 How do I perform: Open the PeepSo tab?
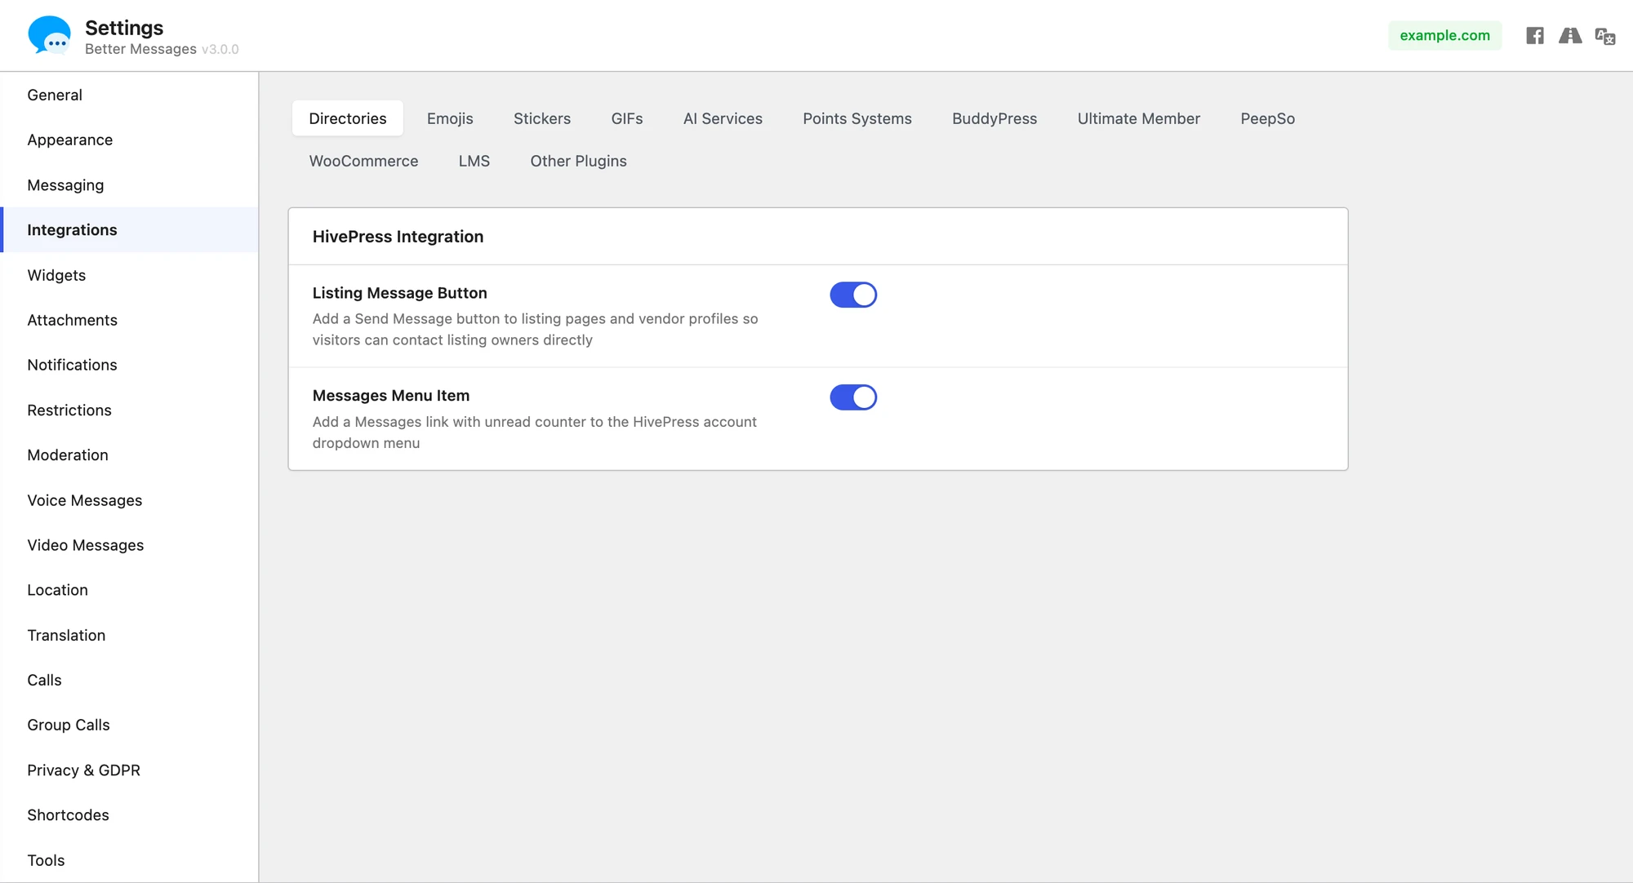click(1268, 118)
